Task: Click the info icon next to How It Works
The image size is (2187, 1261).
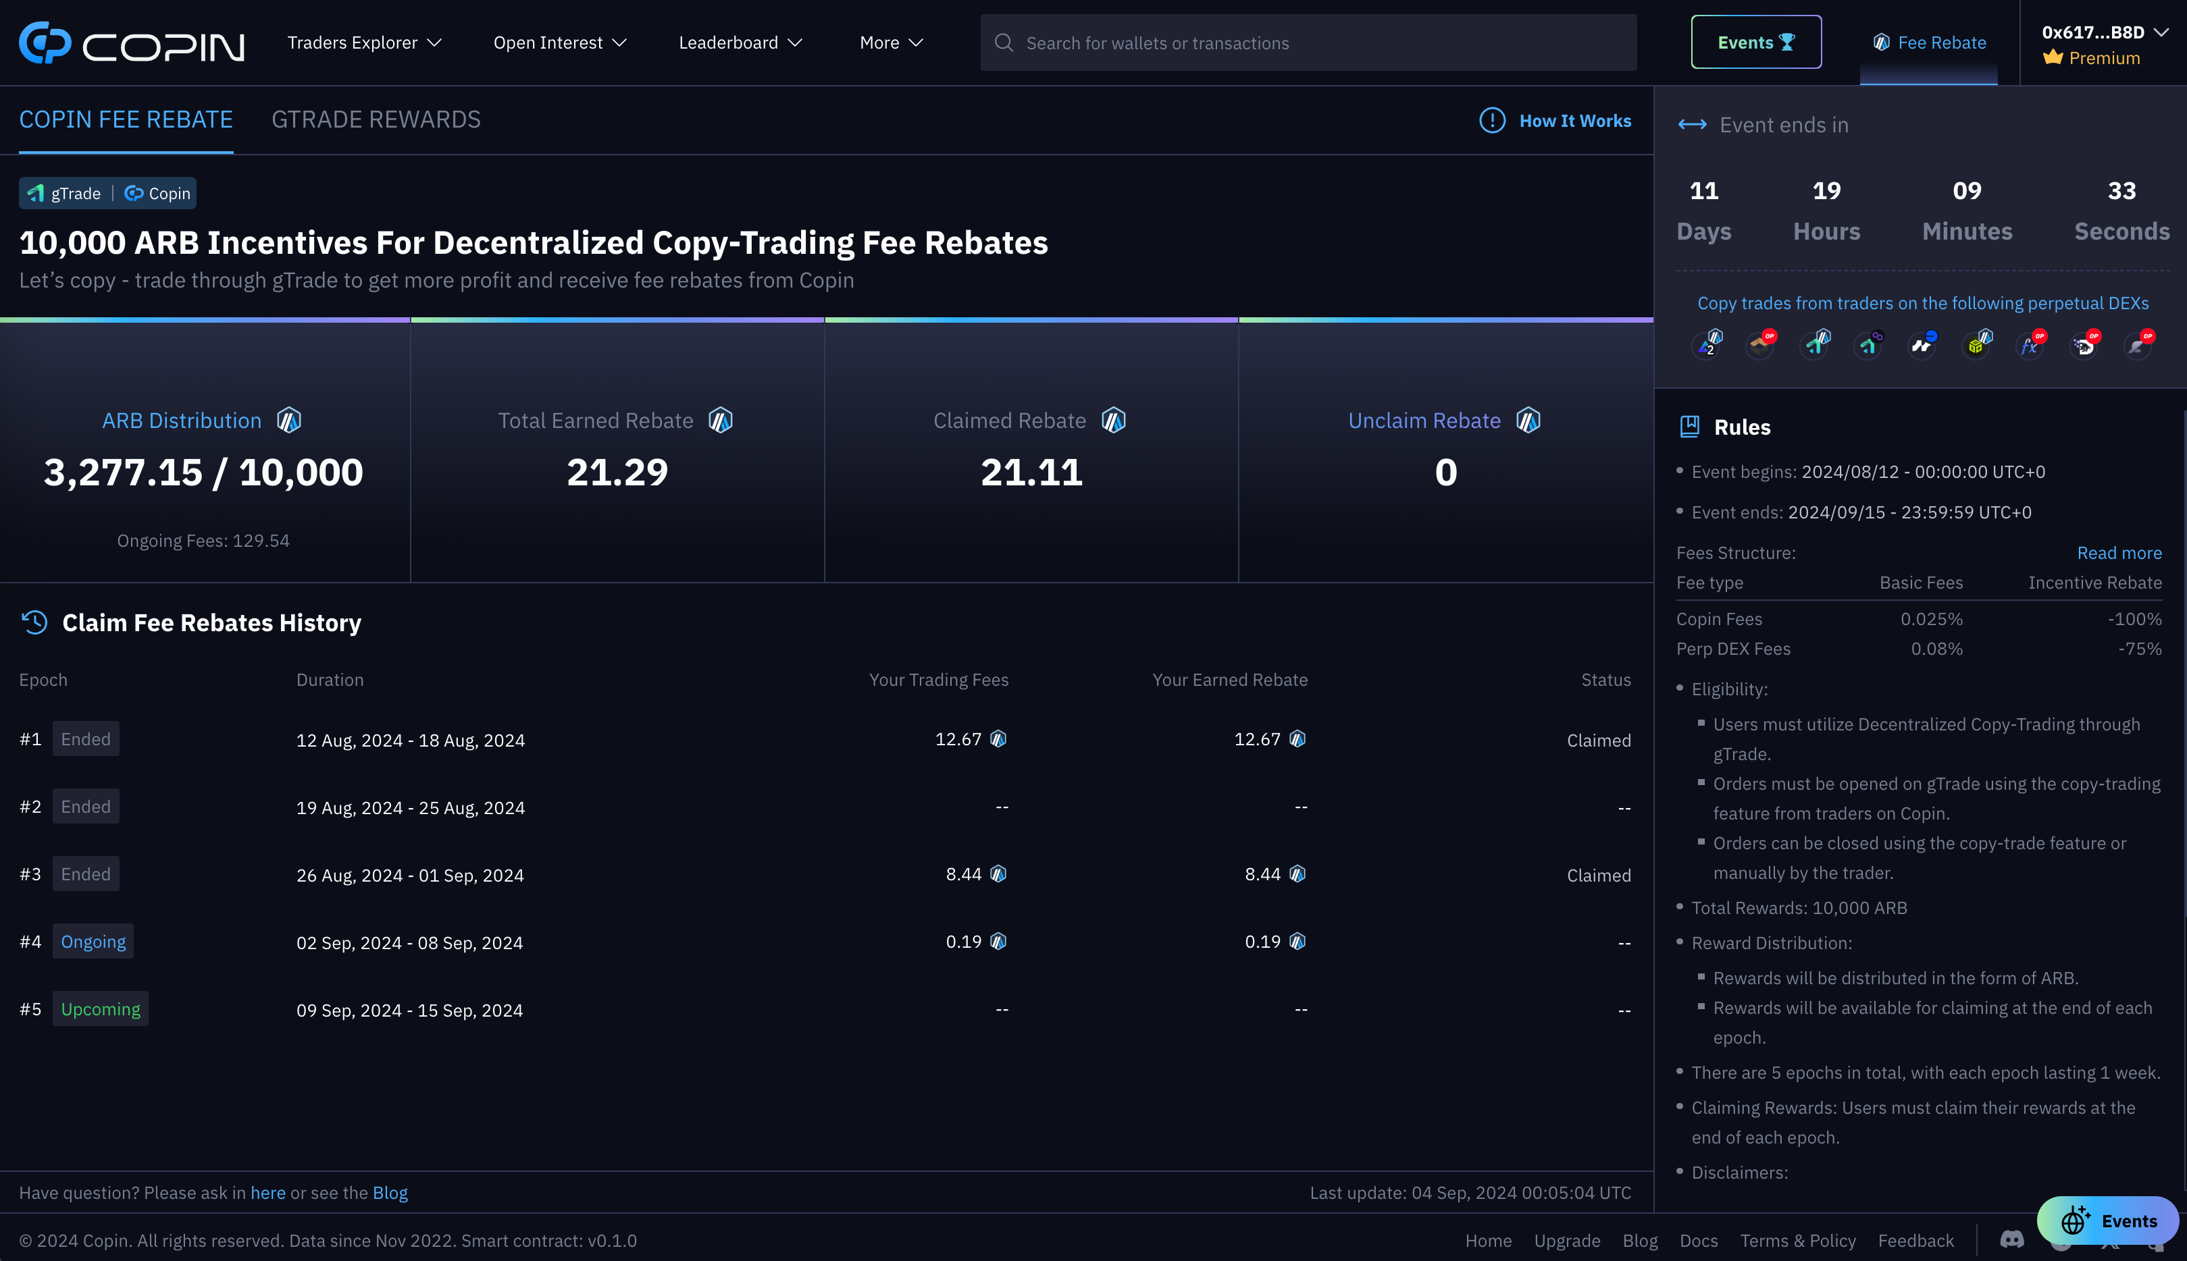Action: [1492, 120]
